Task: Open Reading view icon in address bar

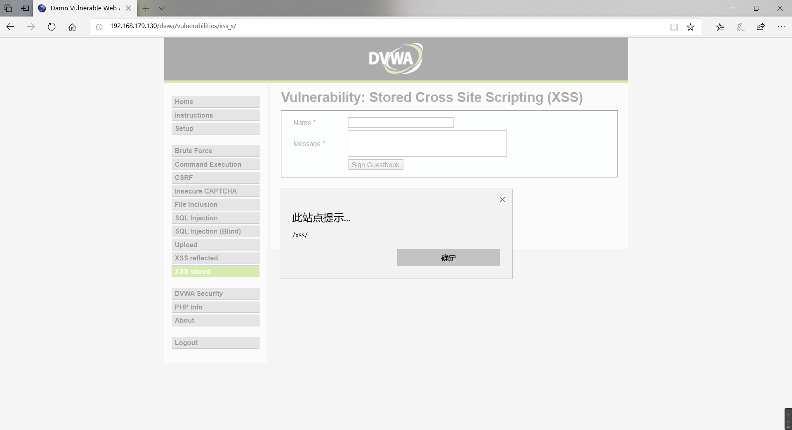Action: 674,27
